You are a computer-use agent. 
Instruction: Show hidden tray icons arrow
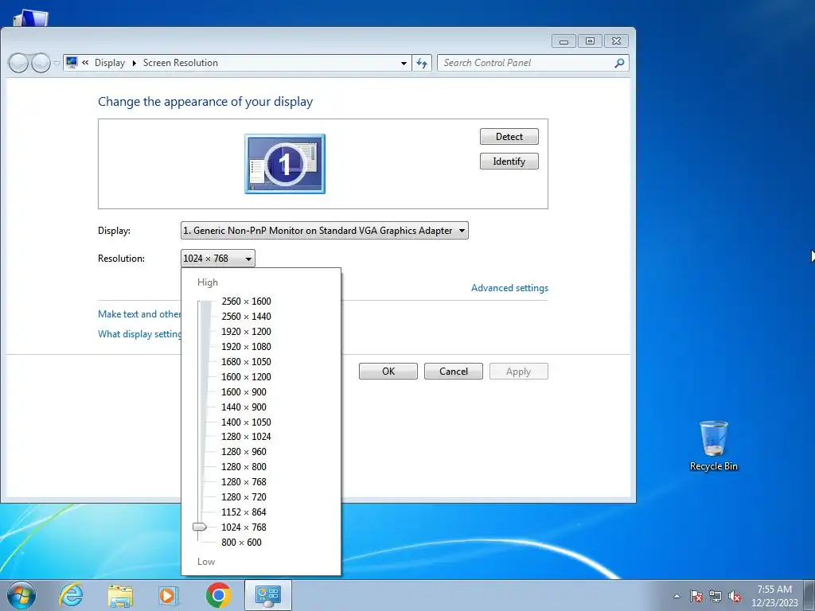[x=677, y=596]
